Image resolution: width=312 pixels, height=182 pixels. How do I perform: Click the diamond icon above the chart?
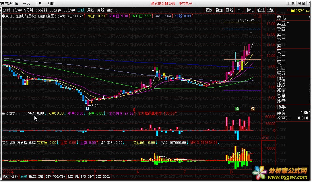coord(255,16)
